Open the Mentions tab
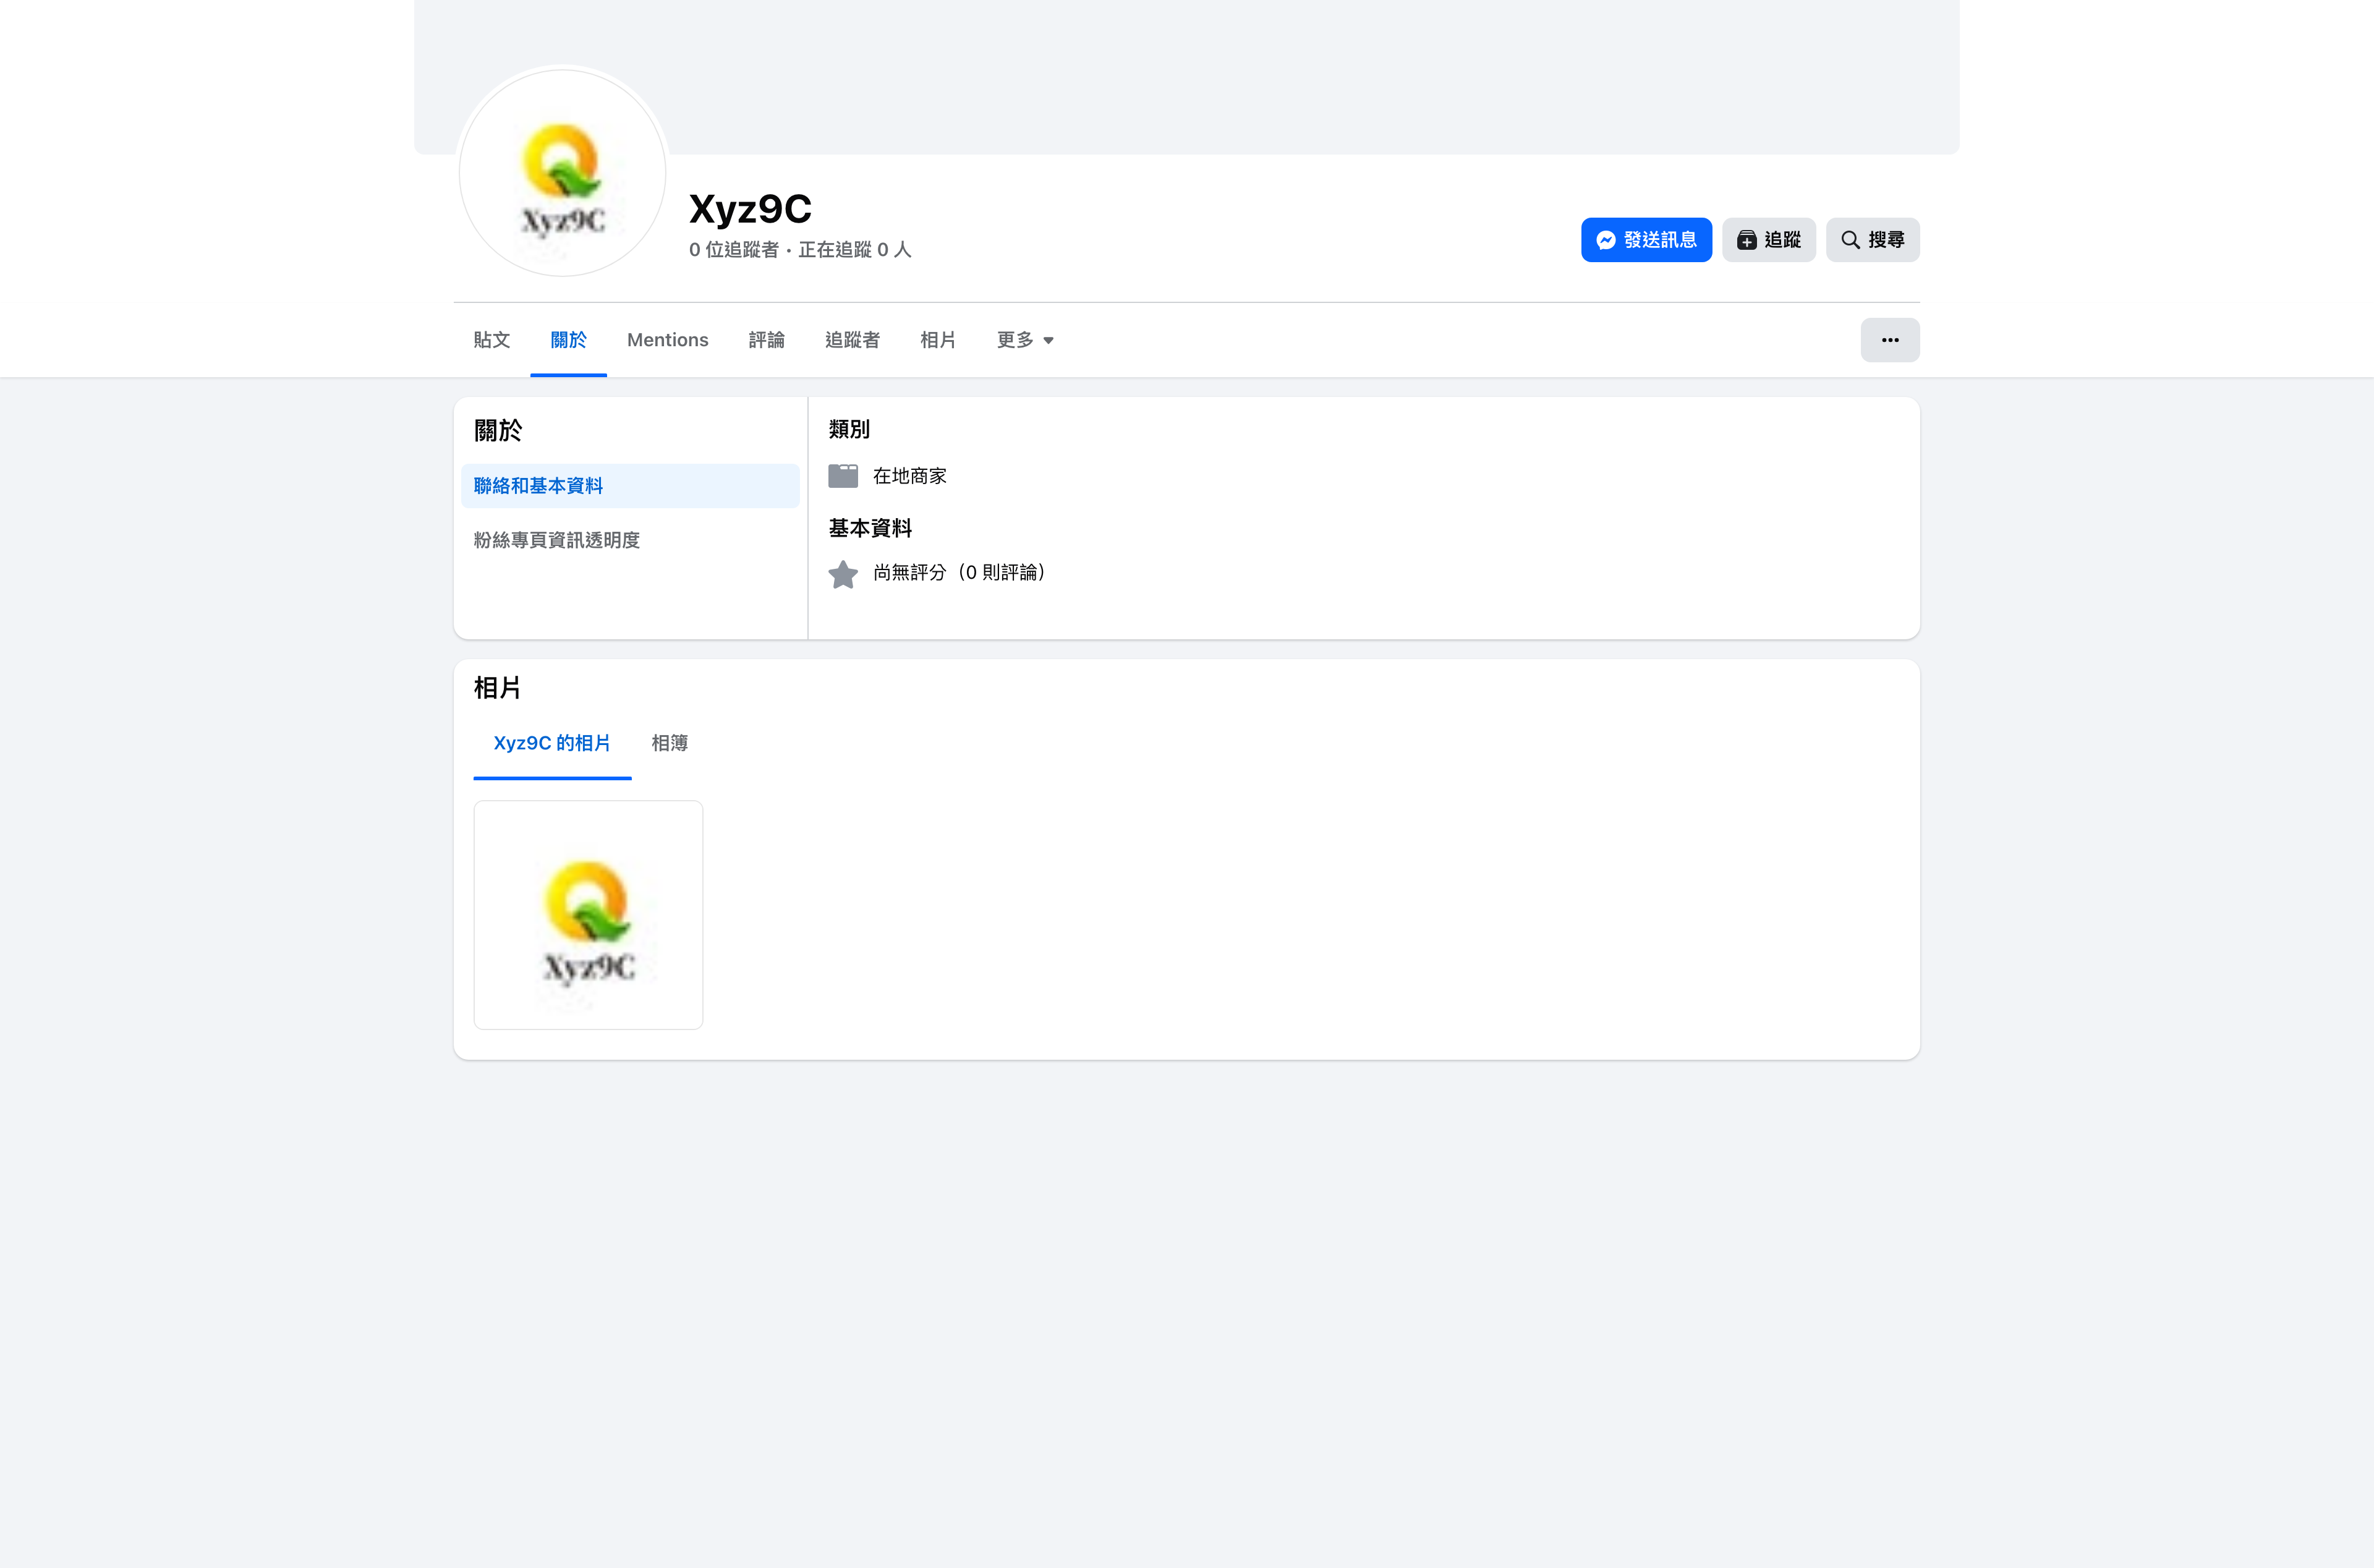 [666, 340]
